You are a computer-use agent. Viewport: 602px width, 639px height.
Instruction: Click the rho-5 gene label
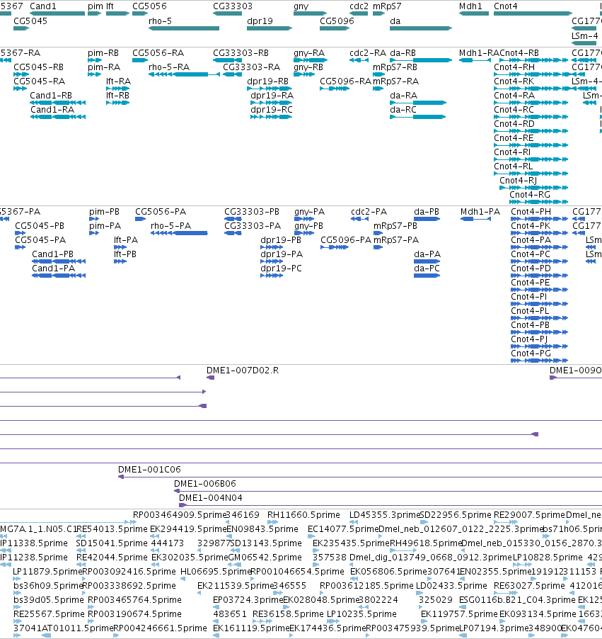160,21
